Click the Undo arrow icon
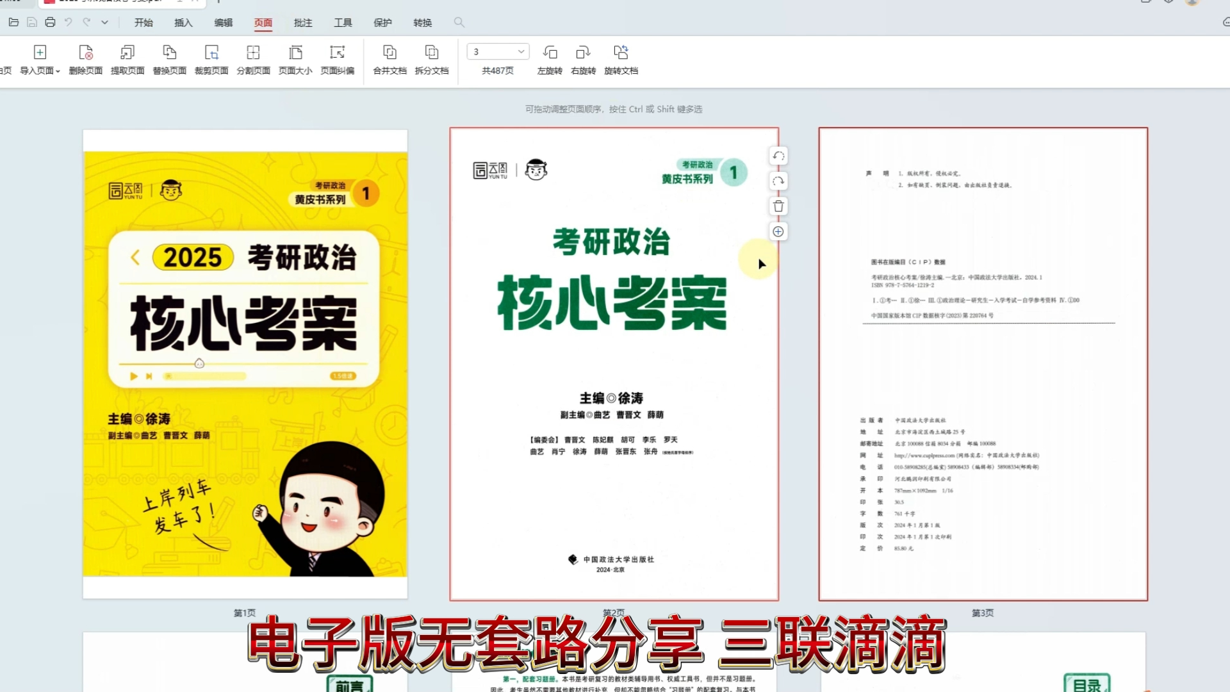 pos(69,22)
